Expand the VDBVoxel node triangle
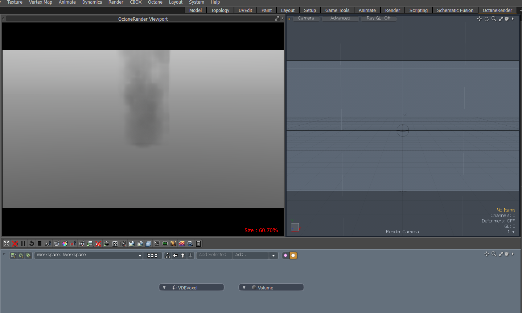This screenshot has width=522, height=313. [x=164, y=287]
